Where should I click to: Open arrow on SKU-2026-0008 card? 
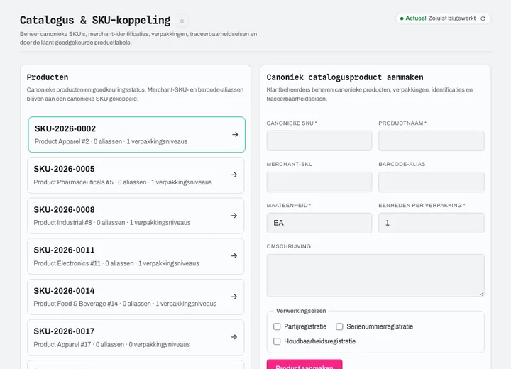click(234, 216)
